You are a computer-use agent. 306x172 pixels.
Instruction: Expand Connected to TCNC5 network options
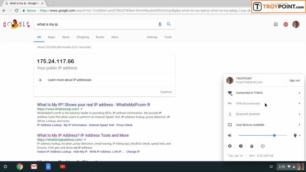299,93
